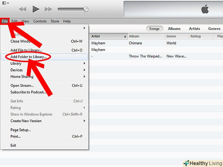Expand the Library submenu
Image resolution: width=223 pixels, height=167 pixels.
[x=44, y=64]
